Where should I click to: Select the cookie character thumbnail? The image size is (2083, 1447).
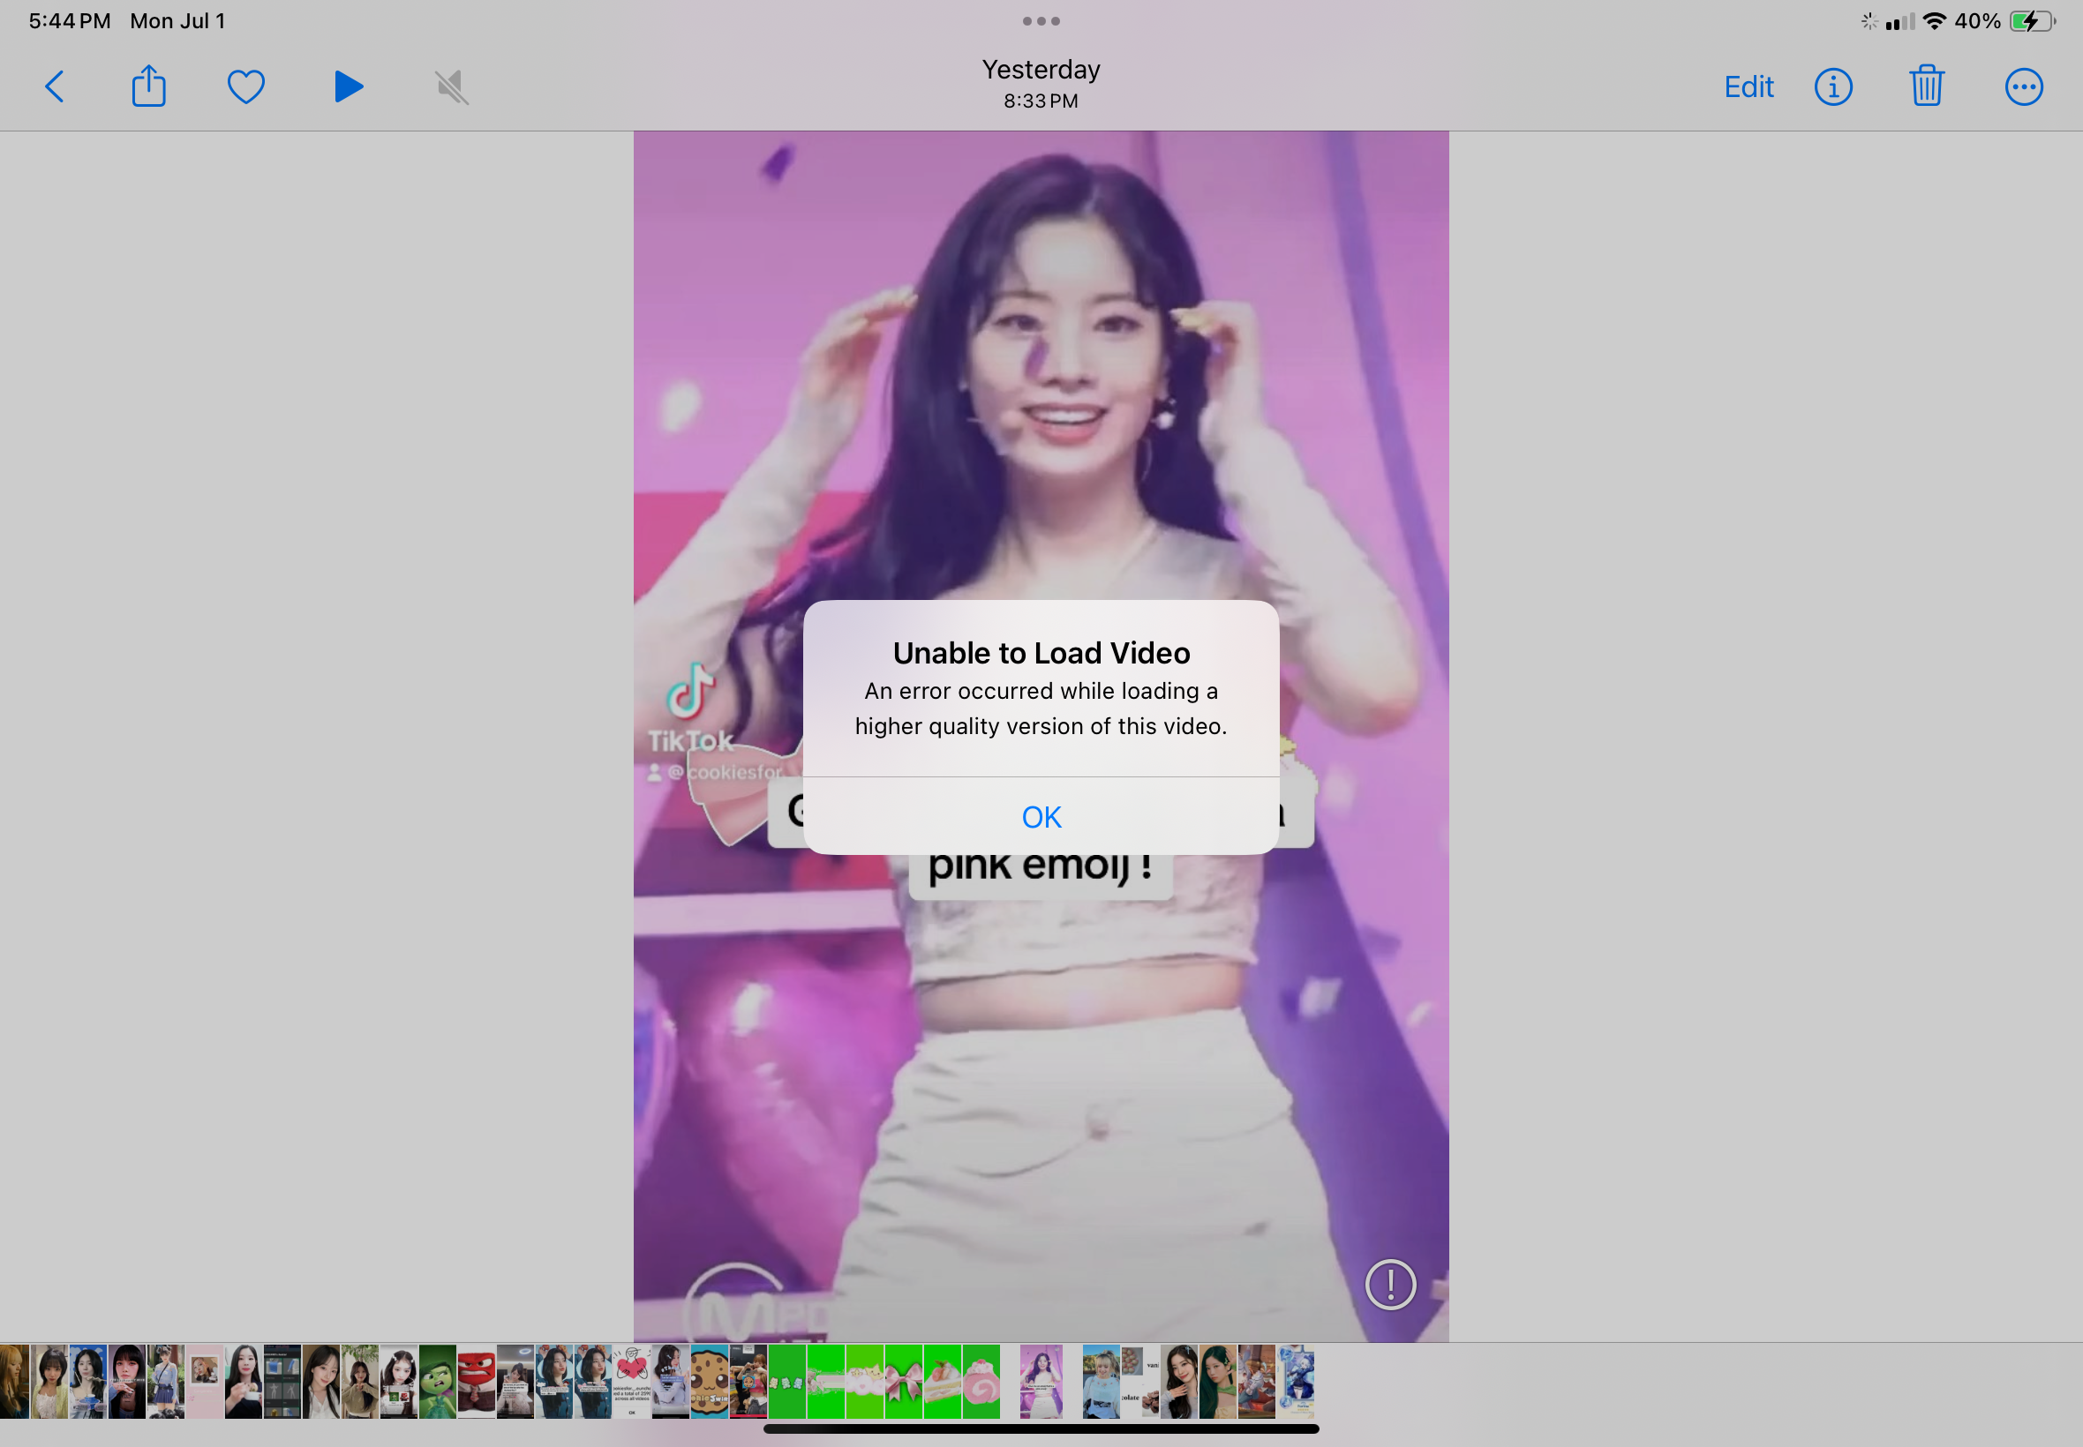coord(709,1382)
